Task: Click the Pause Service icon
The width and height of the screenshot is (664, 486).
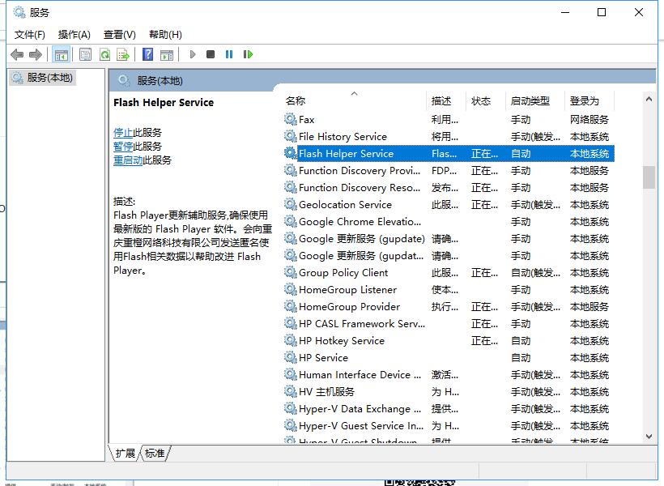Action: click(x=229, y=54)
